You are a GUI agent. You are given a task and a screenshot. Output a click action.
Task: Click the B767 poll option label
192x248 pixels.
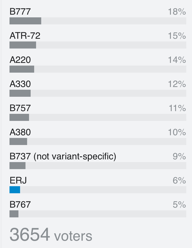tap(20, 205)
